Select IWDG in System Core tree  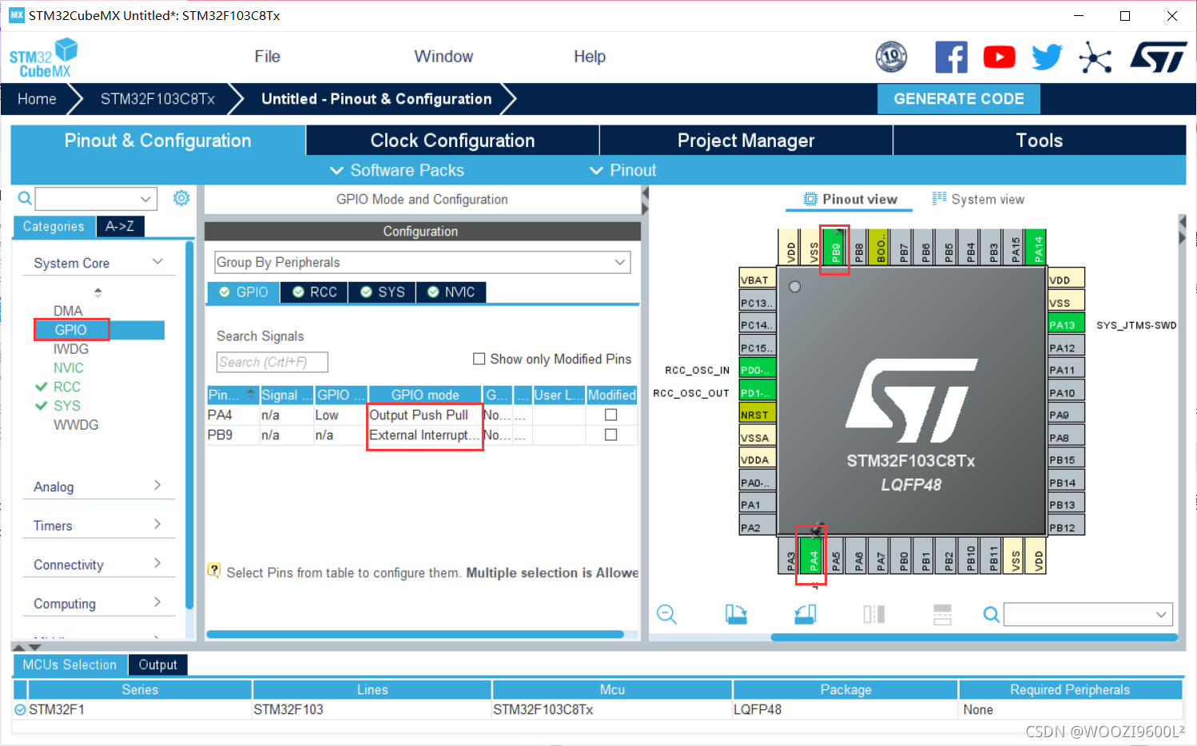coord(71,349)
